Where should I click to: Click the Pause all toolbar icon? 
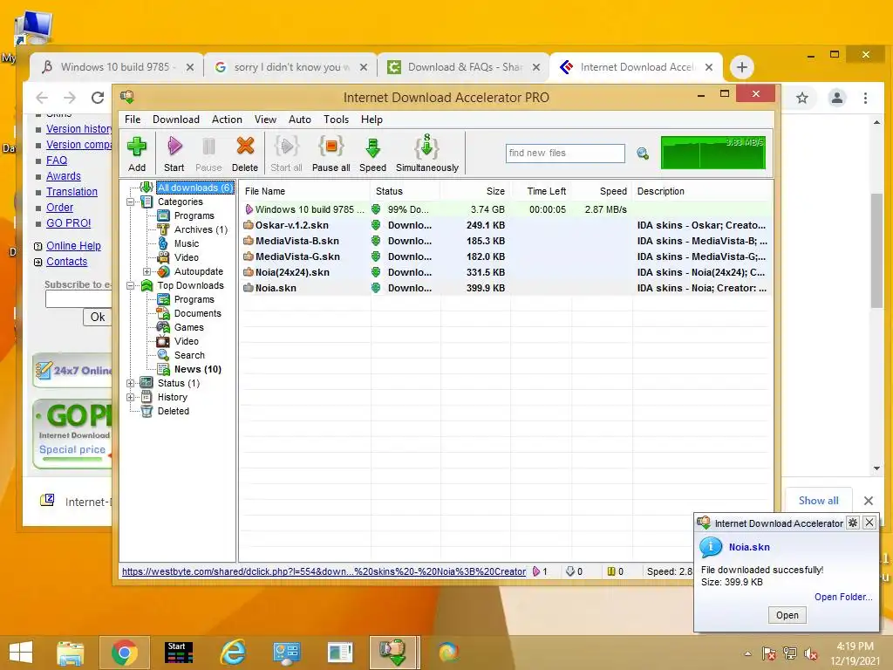pos(331,154)
